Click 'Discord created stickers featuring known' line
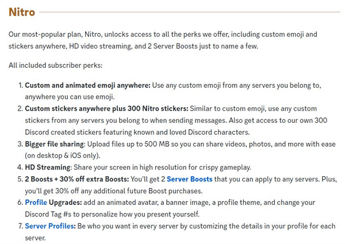The height and width of the screenshot is (244, 345). 137,132
